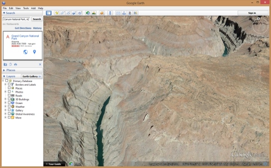Add a polygon from the toolbar
The image size is (271, 168).
(63, 13)
